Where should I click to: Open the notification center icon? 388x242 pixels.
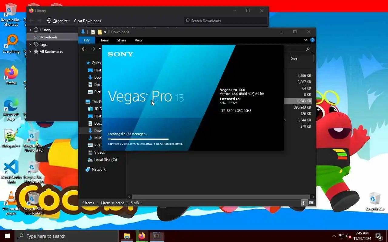pyautogui.click(x=379, y=236)
